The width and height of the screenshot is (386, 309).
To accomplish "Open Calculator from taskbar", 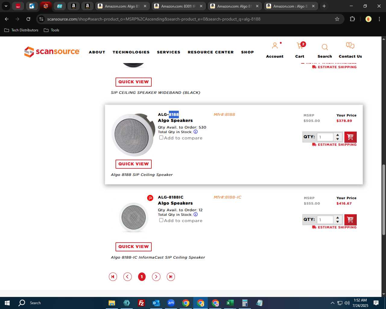I will tap(245, 303).
